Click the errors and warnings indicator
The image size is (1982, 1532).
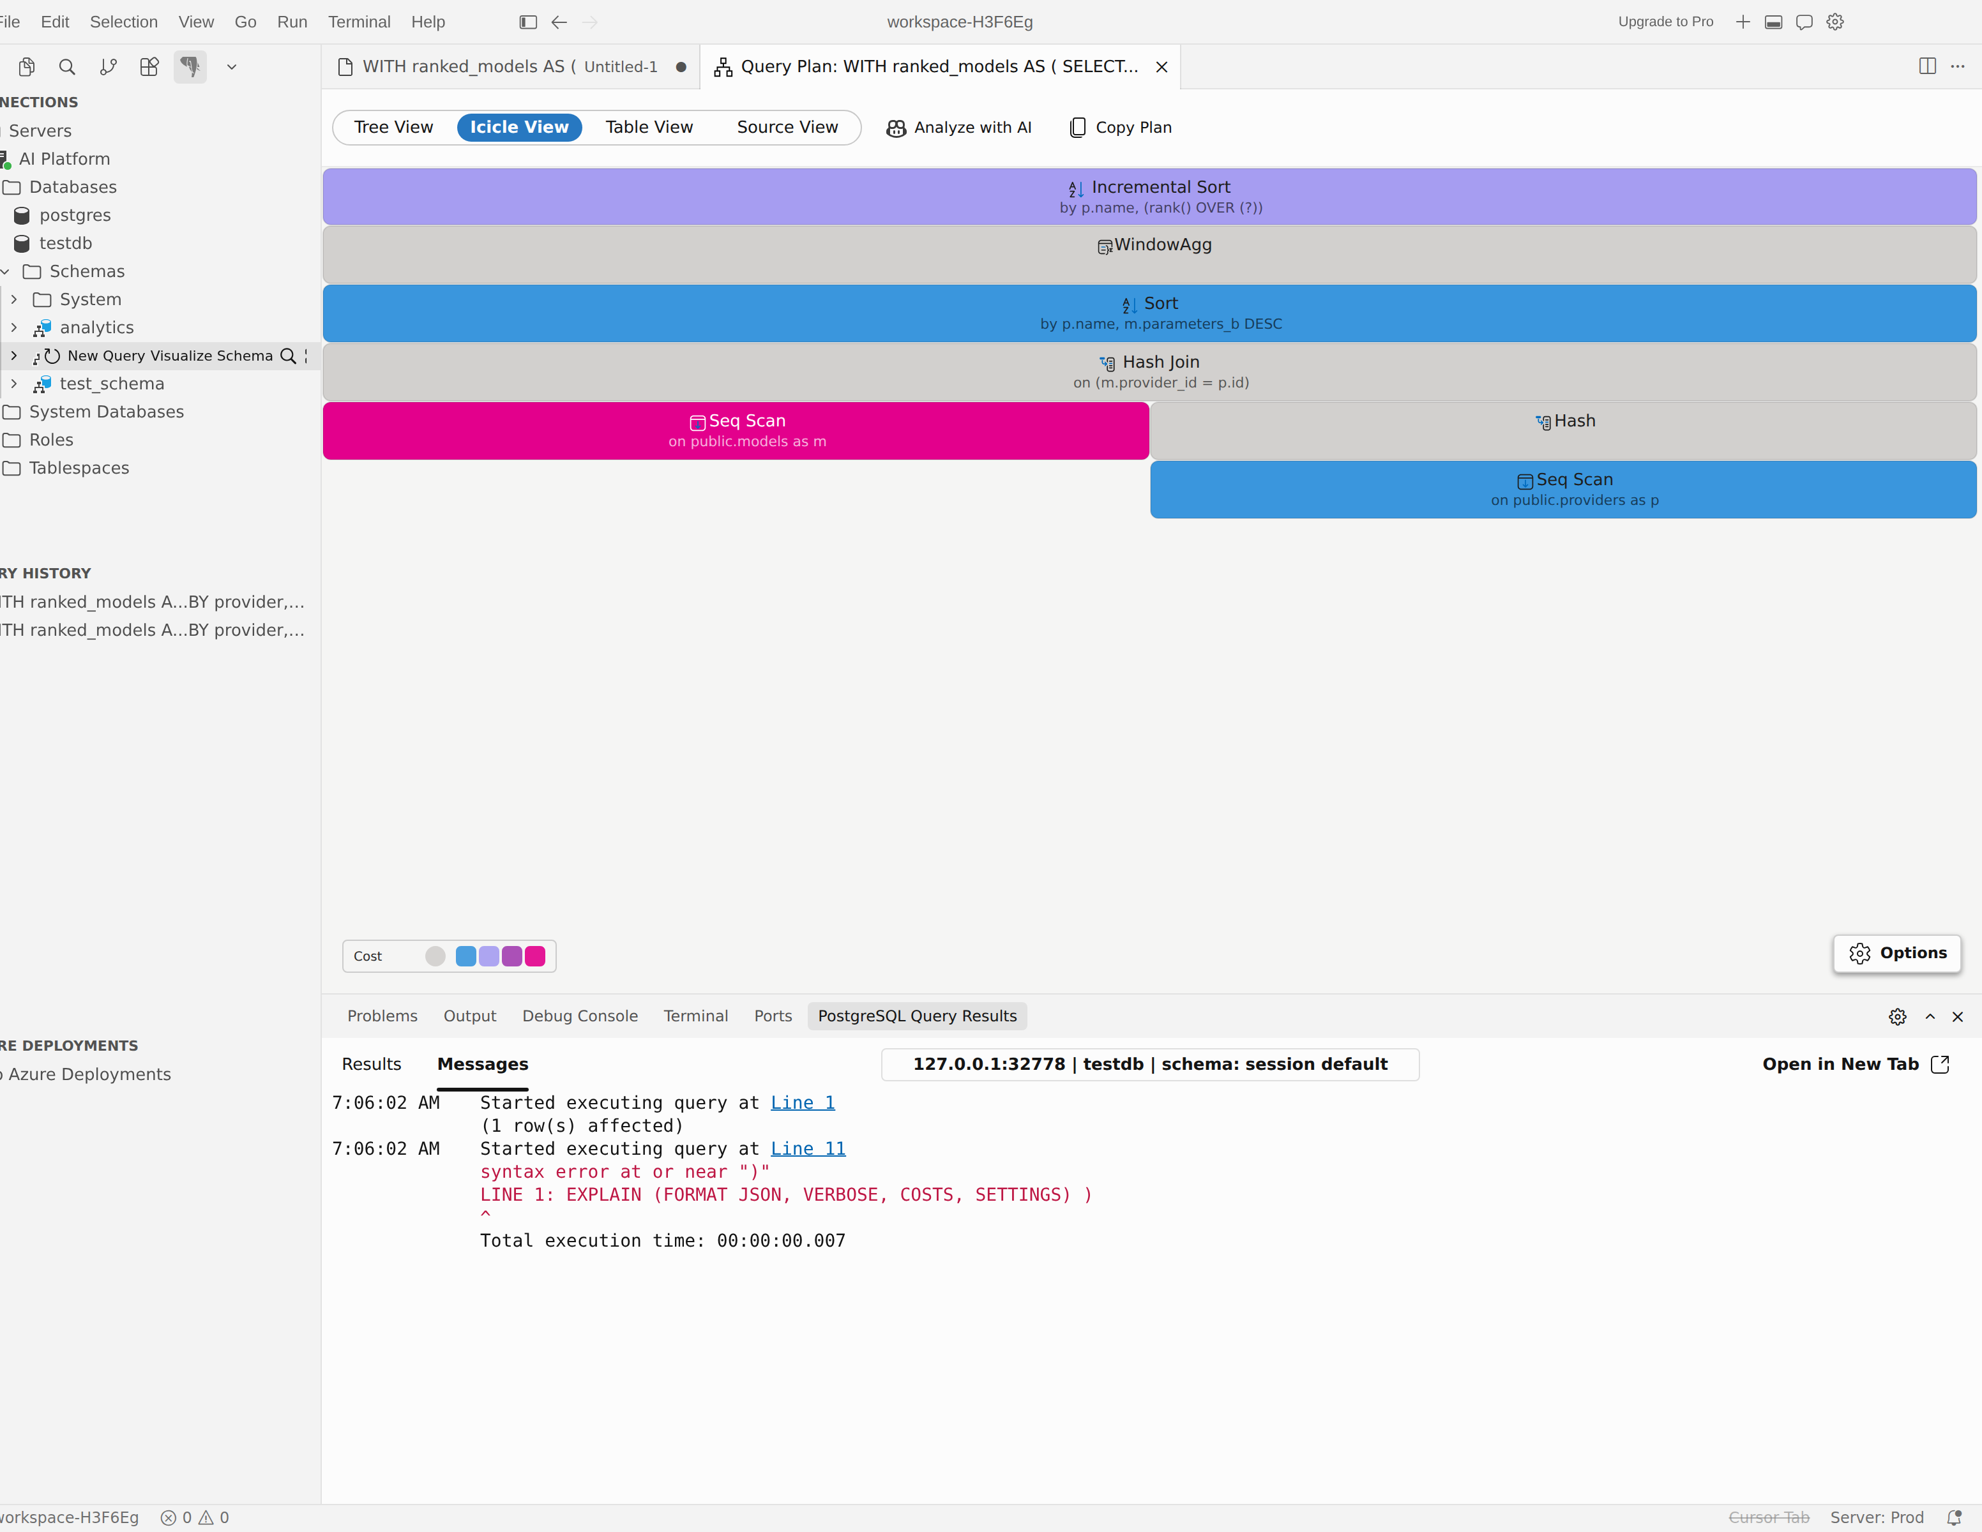194,1517
